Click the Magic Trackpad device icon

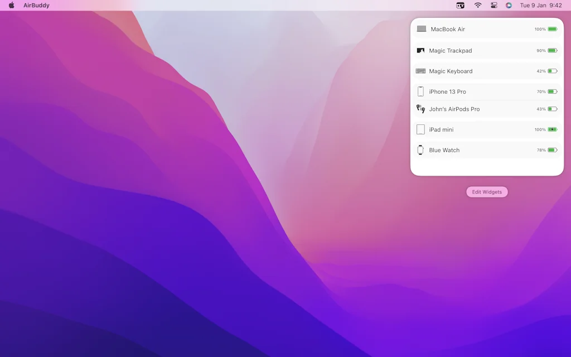[420, 51]
